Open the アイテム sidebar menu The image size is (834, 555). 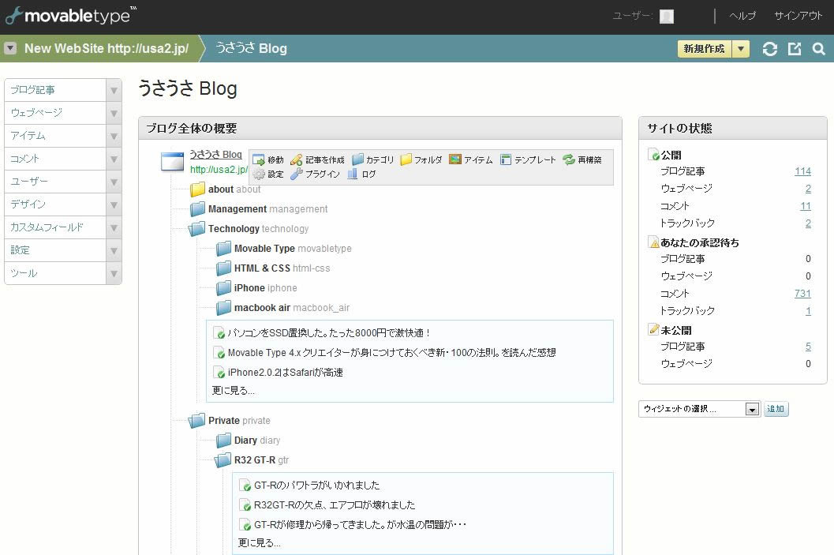coord(55,137)
